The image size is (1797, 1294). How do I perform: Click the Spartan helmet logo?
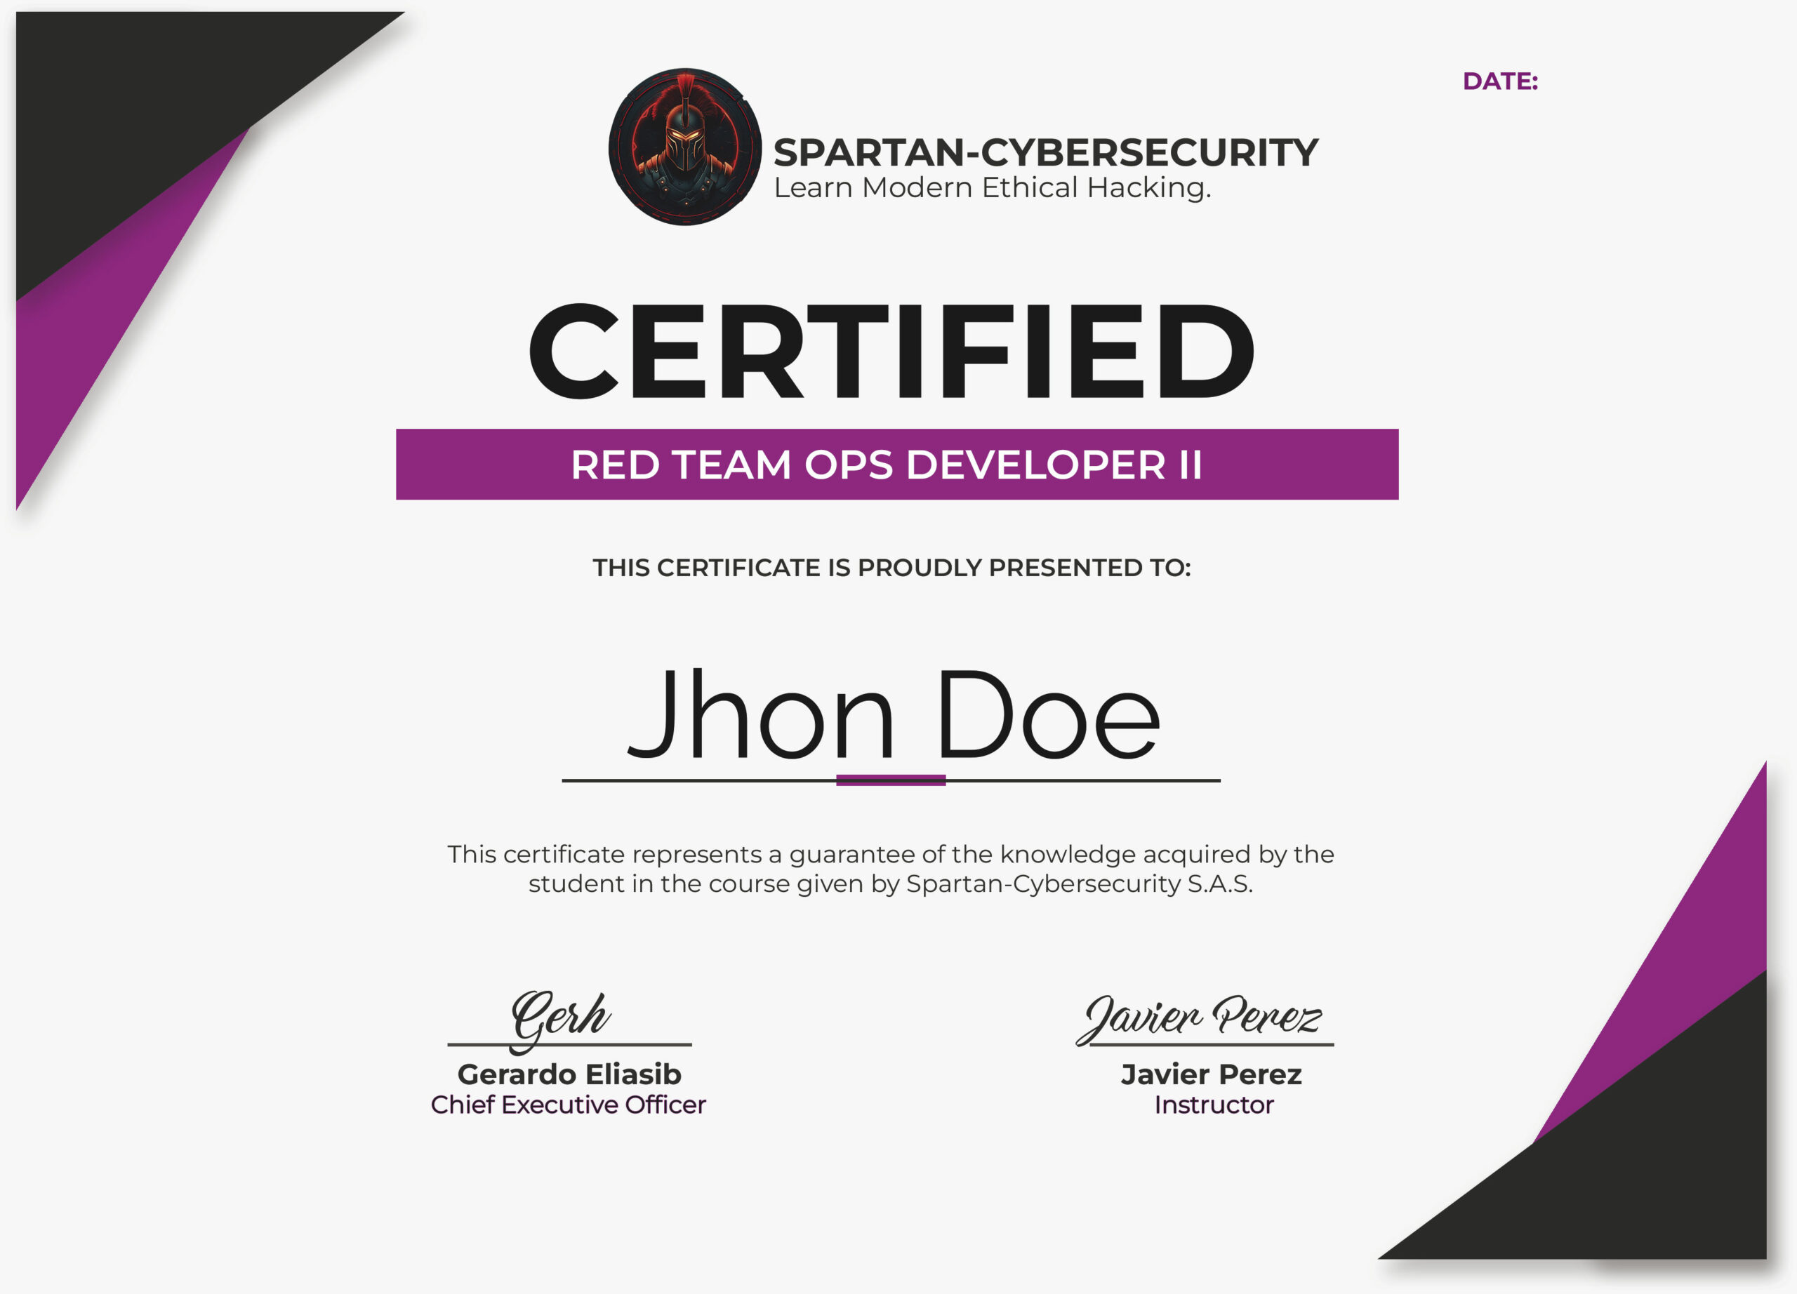[684, 147]
